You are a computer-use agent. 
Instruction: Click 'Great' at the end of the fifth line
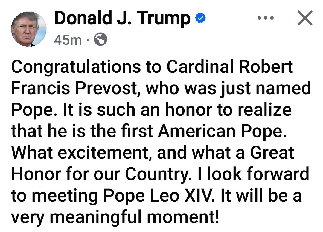(x=272, y=153)
